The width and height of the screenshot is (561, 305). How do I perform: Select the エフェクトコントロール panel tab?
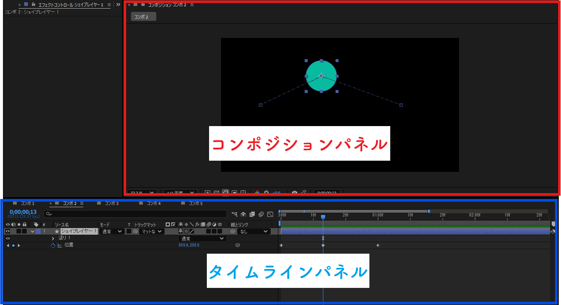[x=71, y=5]
